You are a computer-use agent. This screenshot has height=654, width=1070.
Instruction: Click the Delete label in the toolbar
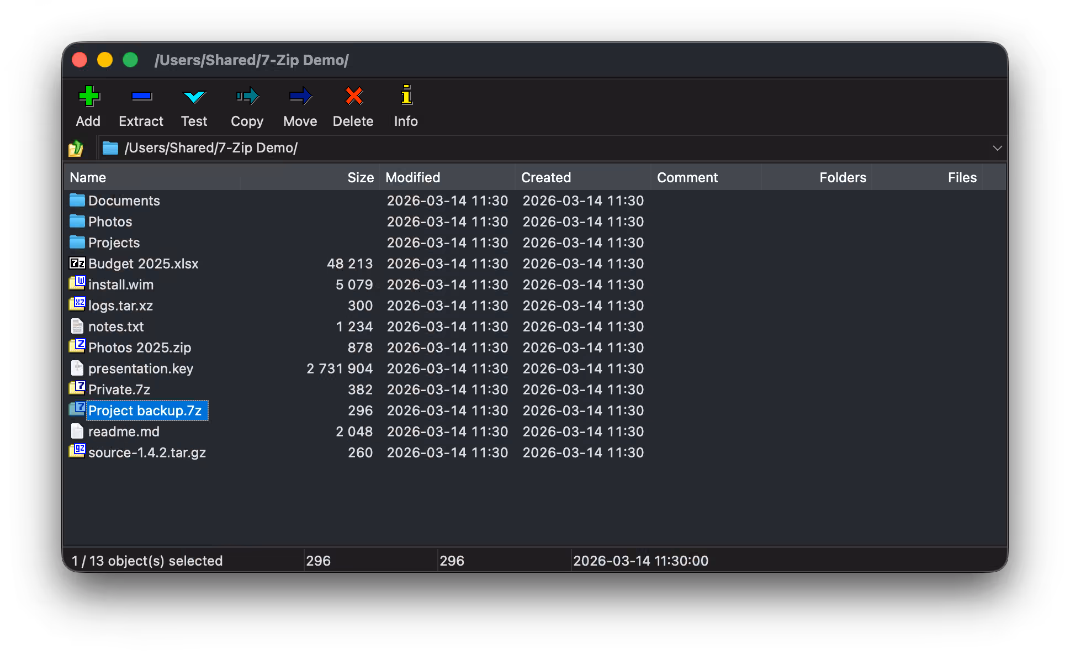(x=353, y=121)
